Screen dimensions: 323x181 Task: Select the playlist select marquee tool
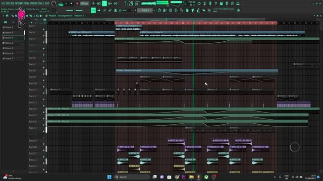click(x=34, y=16)
